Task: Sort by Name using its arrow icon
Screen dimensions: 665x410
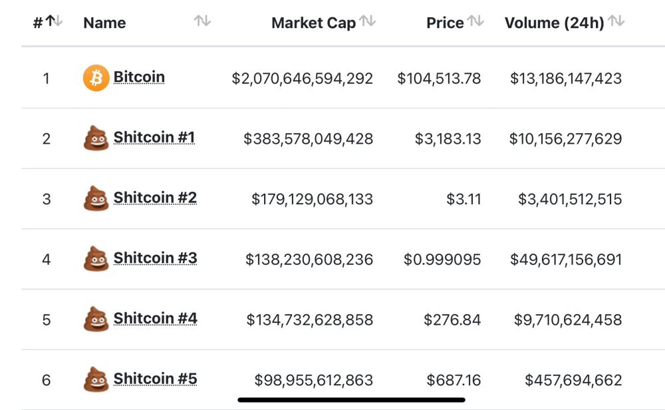Action: click(202, 21)
